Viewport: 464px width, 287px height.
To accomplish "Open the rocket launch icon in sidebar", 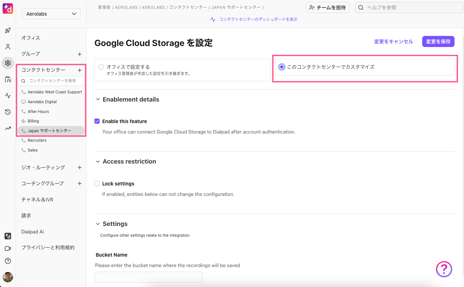I will [8, 30].
